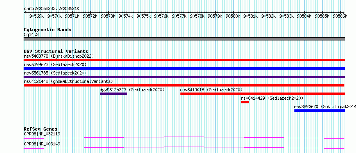
Task: Select the magenta GPR98|NM_032119 gene line
Action: (x=184, y=137)
